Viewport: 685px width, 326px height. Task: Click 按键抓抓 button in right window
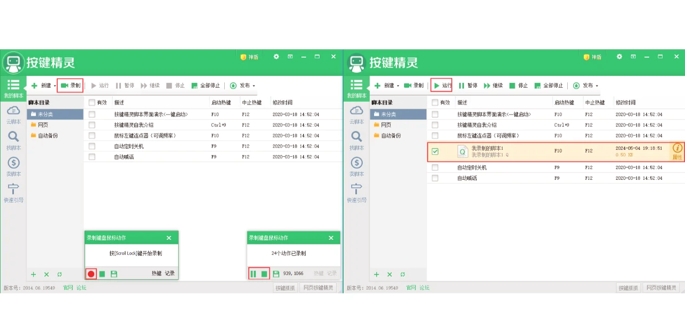628,288
